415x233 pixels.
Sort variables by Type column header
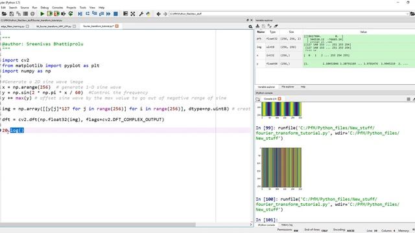tap(272, 32)
